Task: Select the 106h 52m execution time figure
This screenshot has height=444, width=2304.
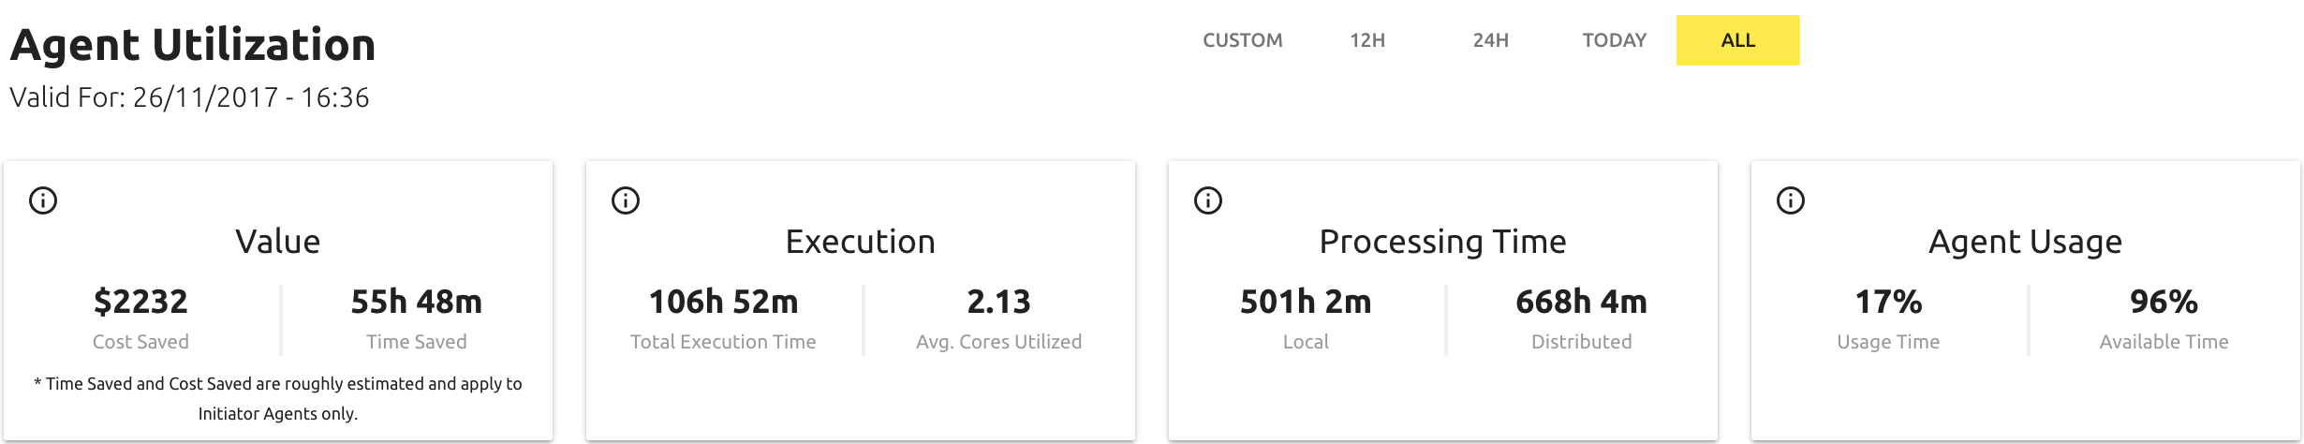Action: coord(723,302)
